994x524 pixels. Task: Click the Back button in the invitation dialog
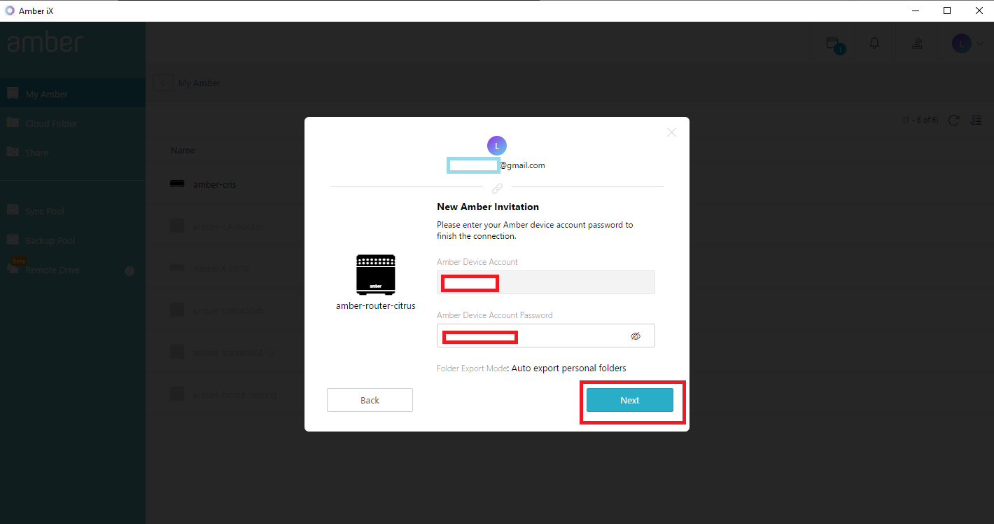(x=370, y=400)
